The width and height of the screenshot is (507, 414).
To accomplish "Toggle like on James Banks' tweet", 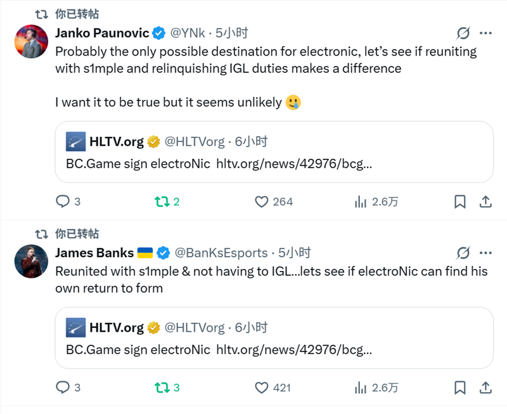I will tap(263, 387).
